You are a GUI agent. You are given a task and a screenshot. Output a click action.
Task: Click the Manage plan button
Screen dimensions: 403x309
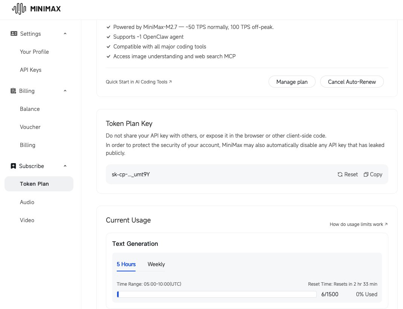click(292, 82)
